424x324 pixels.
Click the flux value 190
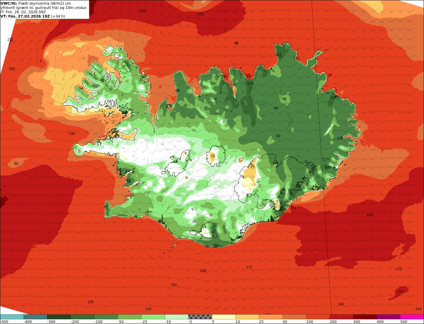pos(341,304)
